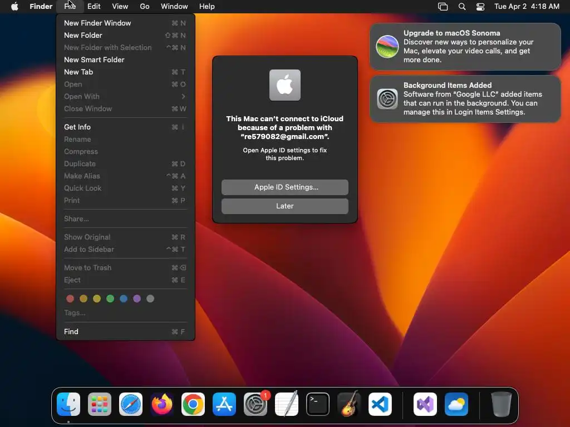Select the green tag color
This screenshot has width=570, height=427.
pyautogui.click(x=110, y=299)
